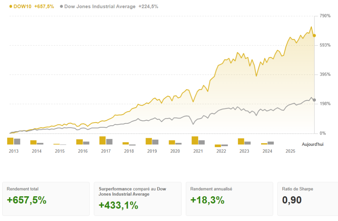Open the Ratio de Sharpe card
The width and height of the screenshot is (338, 221).
(307, 199)
